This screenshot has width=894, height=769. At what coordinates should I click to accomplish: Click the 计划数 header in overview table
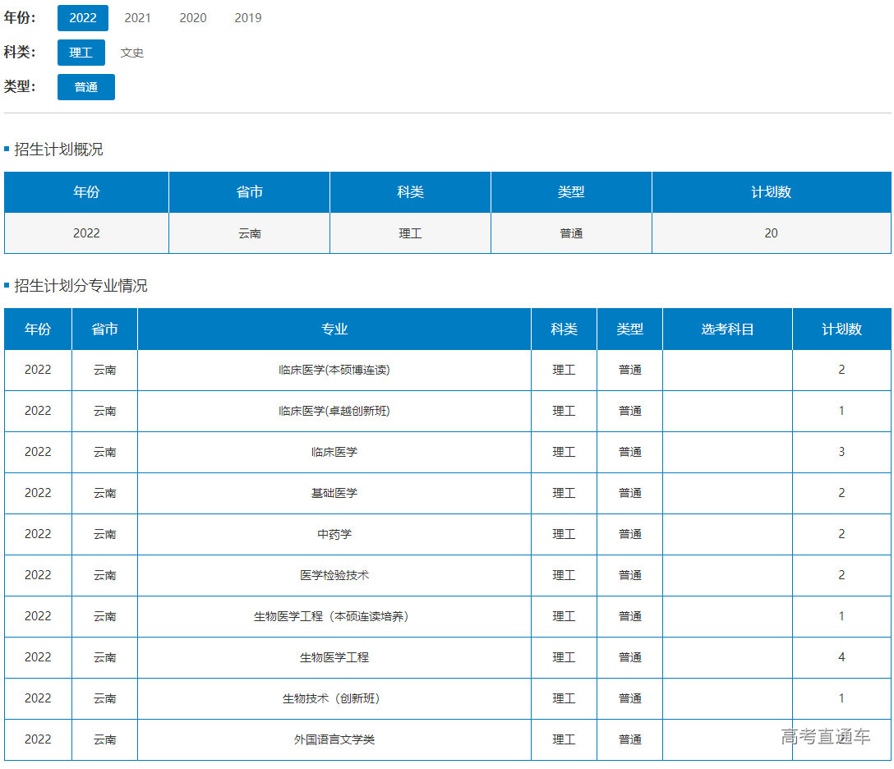click(771, 192)
